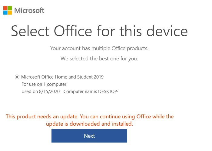212x151 pixels.
Task: Click the 'Computer name: DESKTOP-' text
Action: coord(91,92)
